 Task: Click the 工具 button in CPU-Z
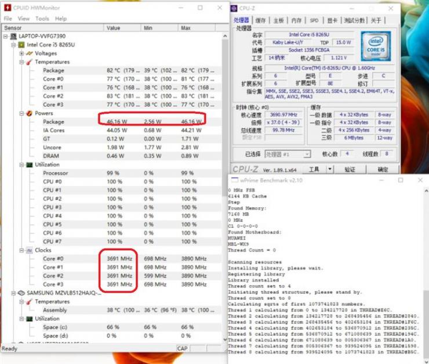pos(314,170)
